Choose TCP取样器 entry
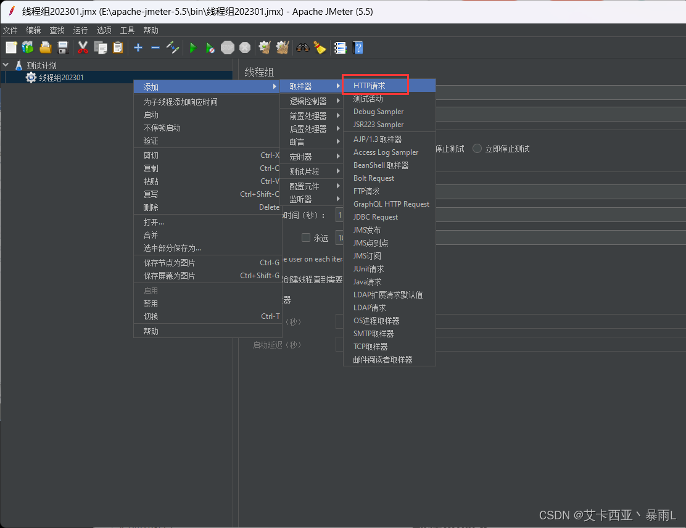Screen dimensions: 686x528 click(389, 347)
